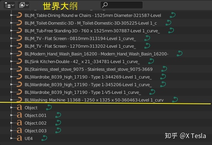Click curve icon of Stainless_steel_stove row
Image resolution: width=212 pixels, height=145 pixels.
pos(19,69)
